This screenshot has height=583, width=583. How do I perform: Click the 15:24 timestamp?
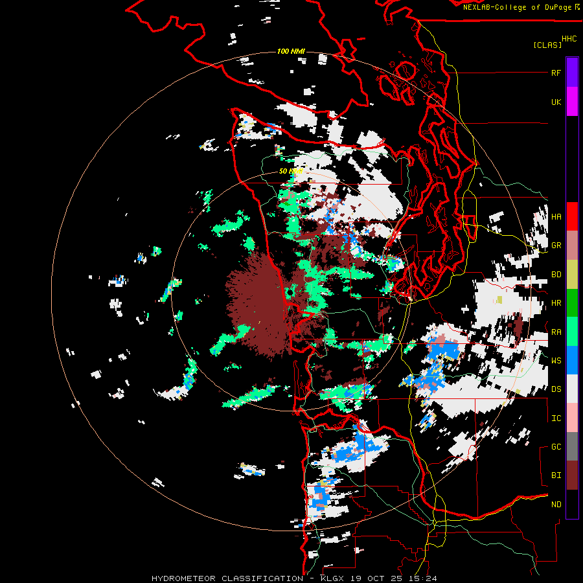point(424,578)
